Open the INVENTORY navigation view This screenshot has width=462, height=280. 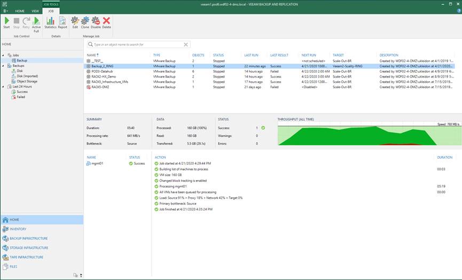click(42, 229)
